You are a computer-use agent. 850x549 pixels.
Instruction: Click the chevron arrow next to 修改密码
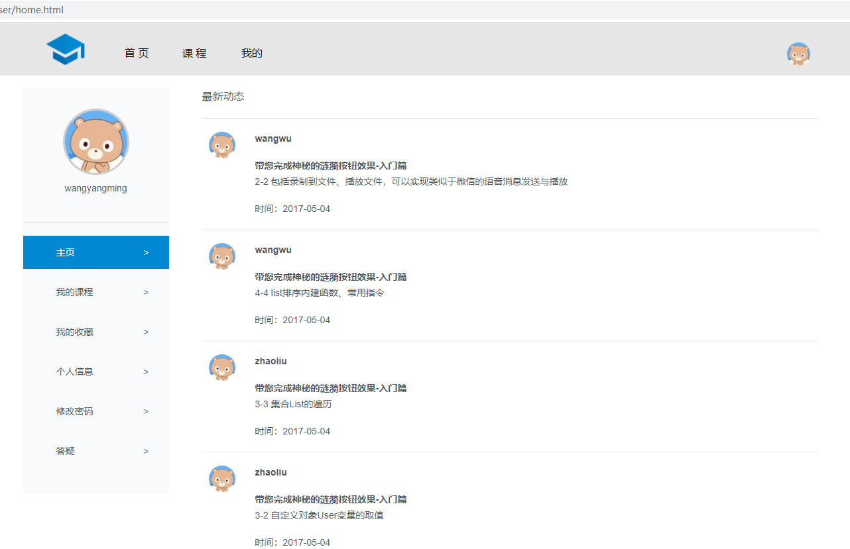tap(146, 411)
